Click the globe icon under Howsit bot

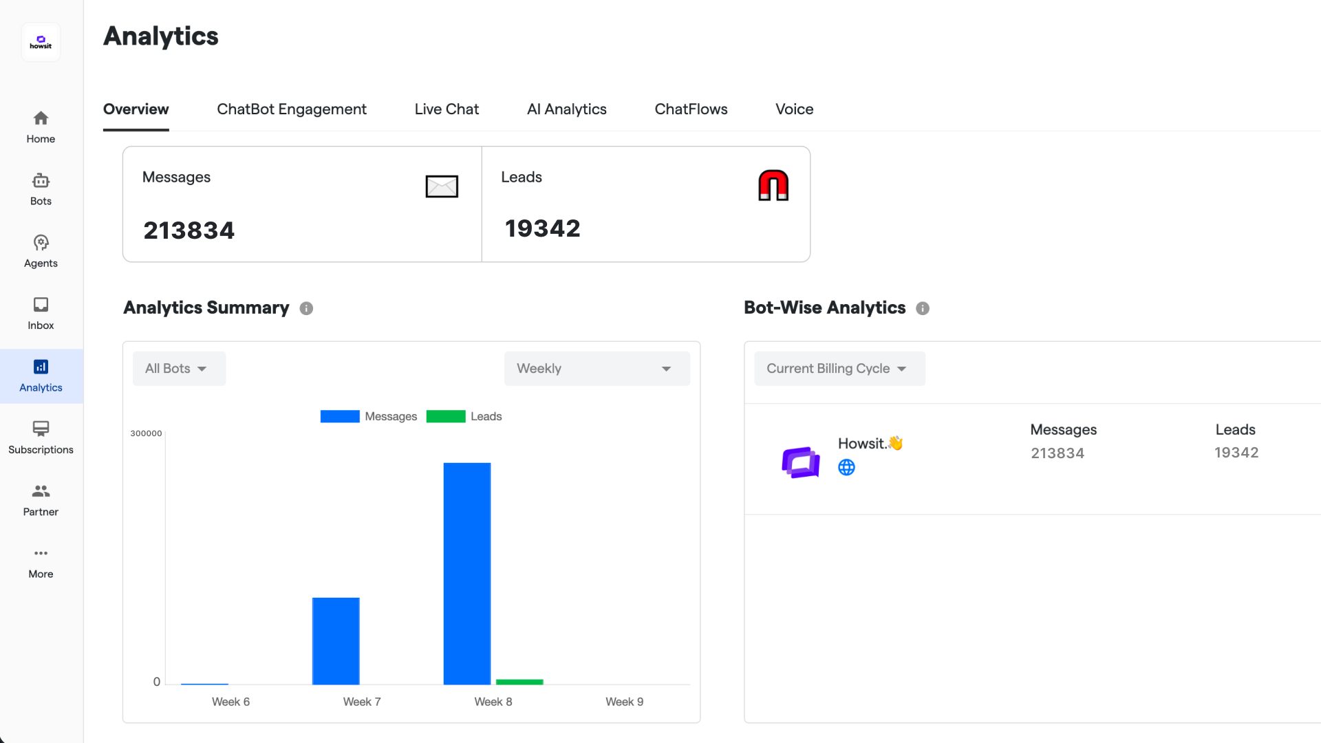[846, 468]
